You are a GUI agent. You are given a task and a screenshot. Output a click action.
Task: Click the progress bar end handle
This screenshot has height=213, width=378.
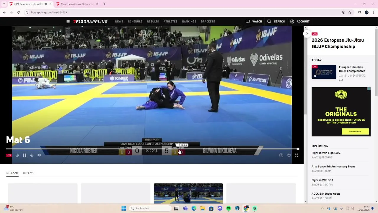pos(298,149)
